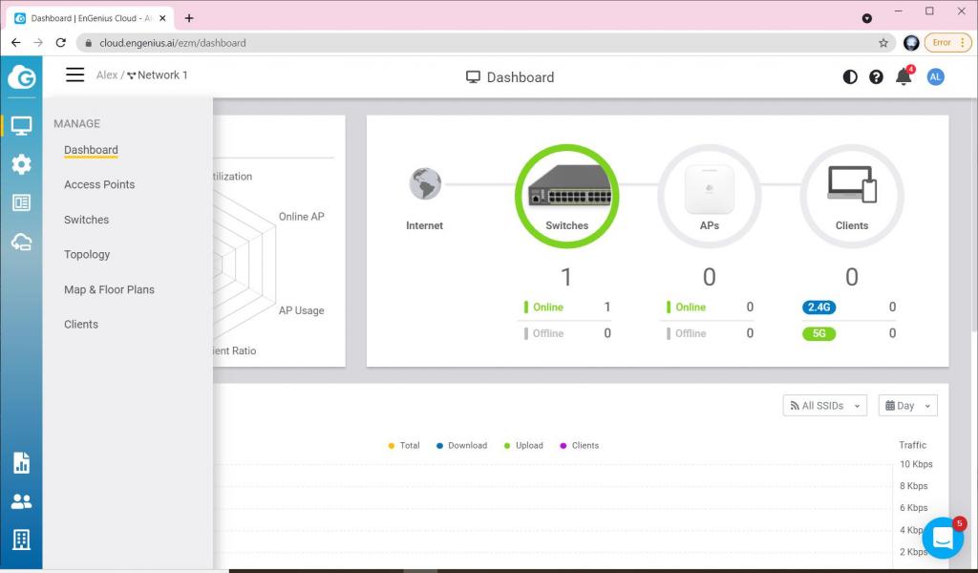Click the MANAGE section heading
Image resolution: width=978 pixels, height=573 pixels.
[x=76, y=123]
